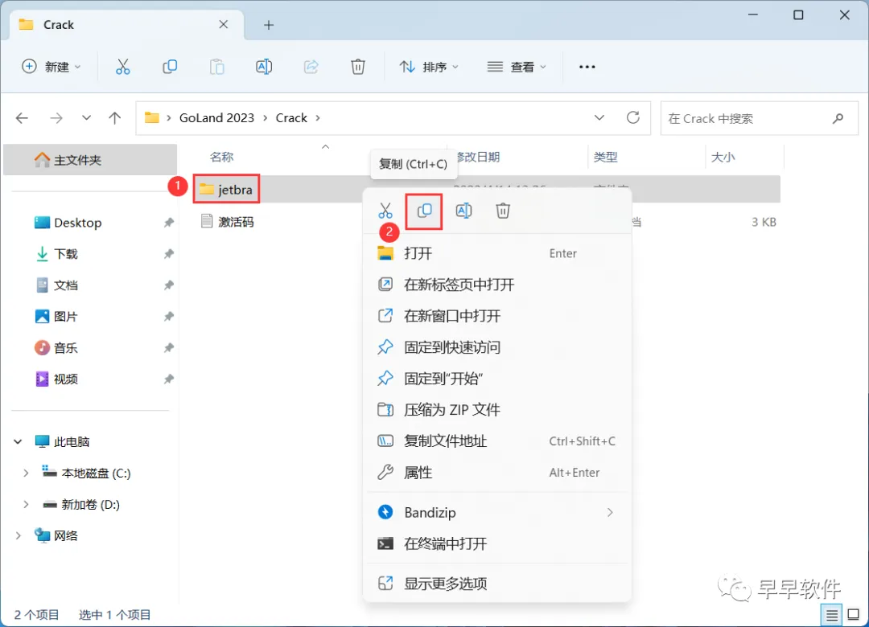Expand the 本地磁盘 (C:) node
Screen dimensions: 869x627
26,473
